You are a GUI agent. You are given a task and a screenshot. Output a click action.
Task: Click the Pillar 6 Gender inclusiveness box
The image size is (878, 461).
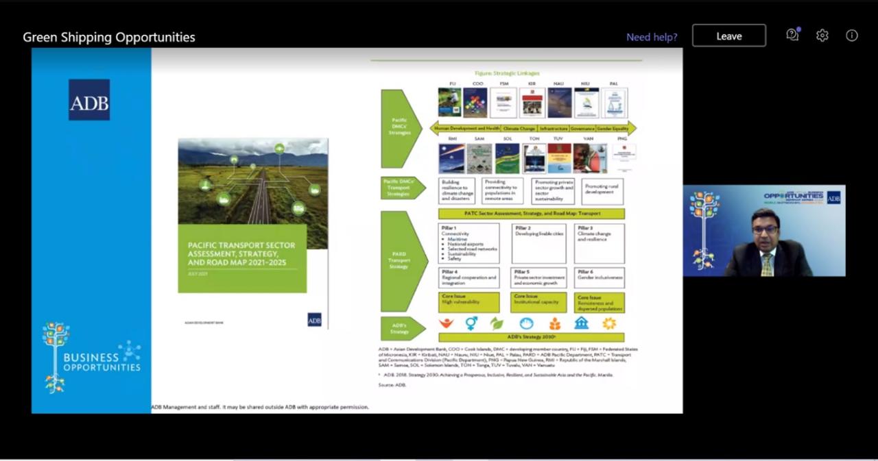tap(600, 277)
